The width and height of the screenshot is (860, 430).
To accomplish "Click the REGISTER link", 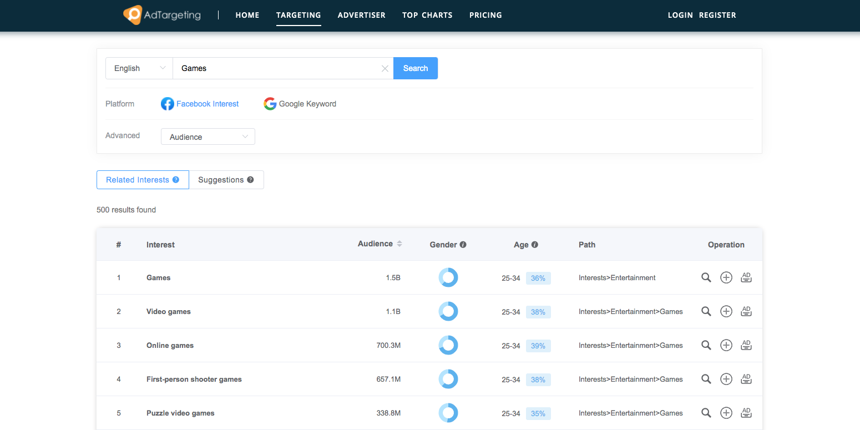I will point(717,15).
